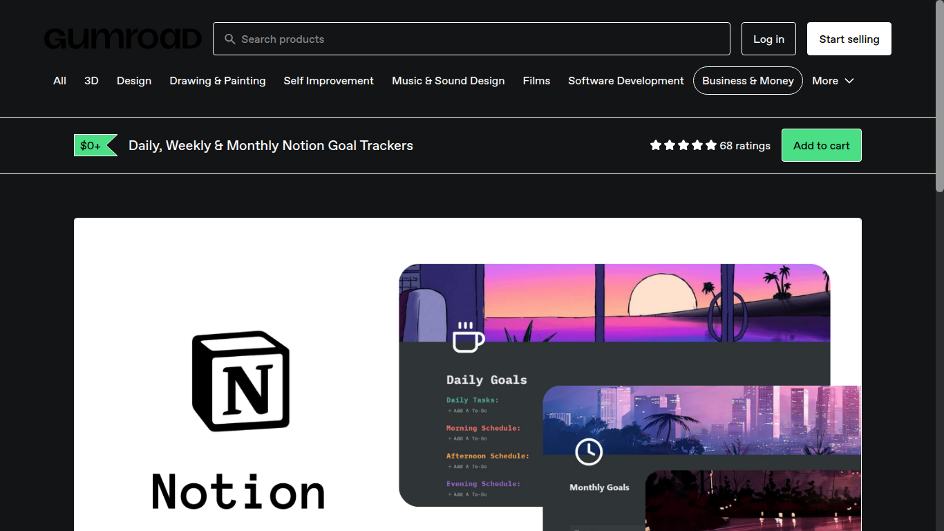Expand the More categories dropdown

[x=833, y=81]
